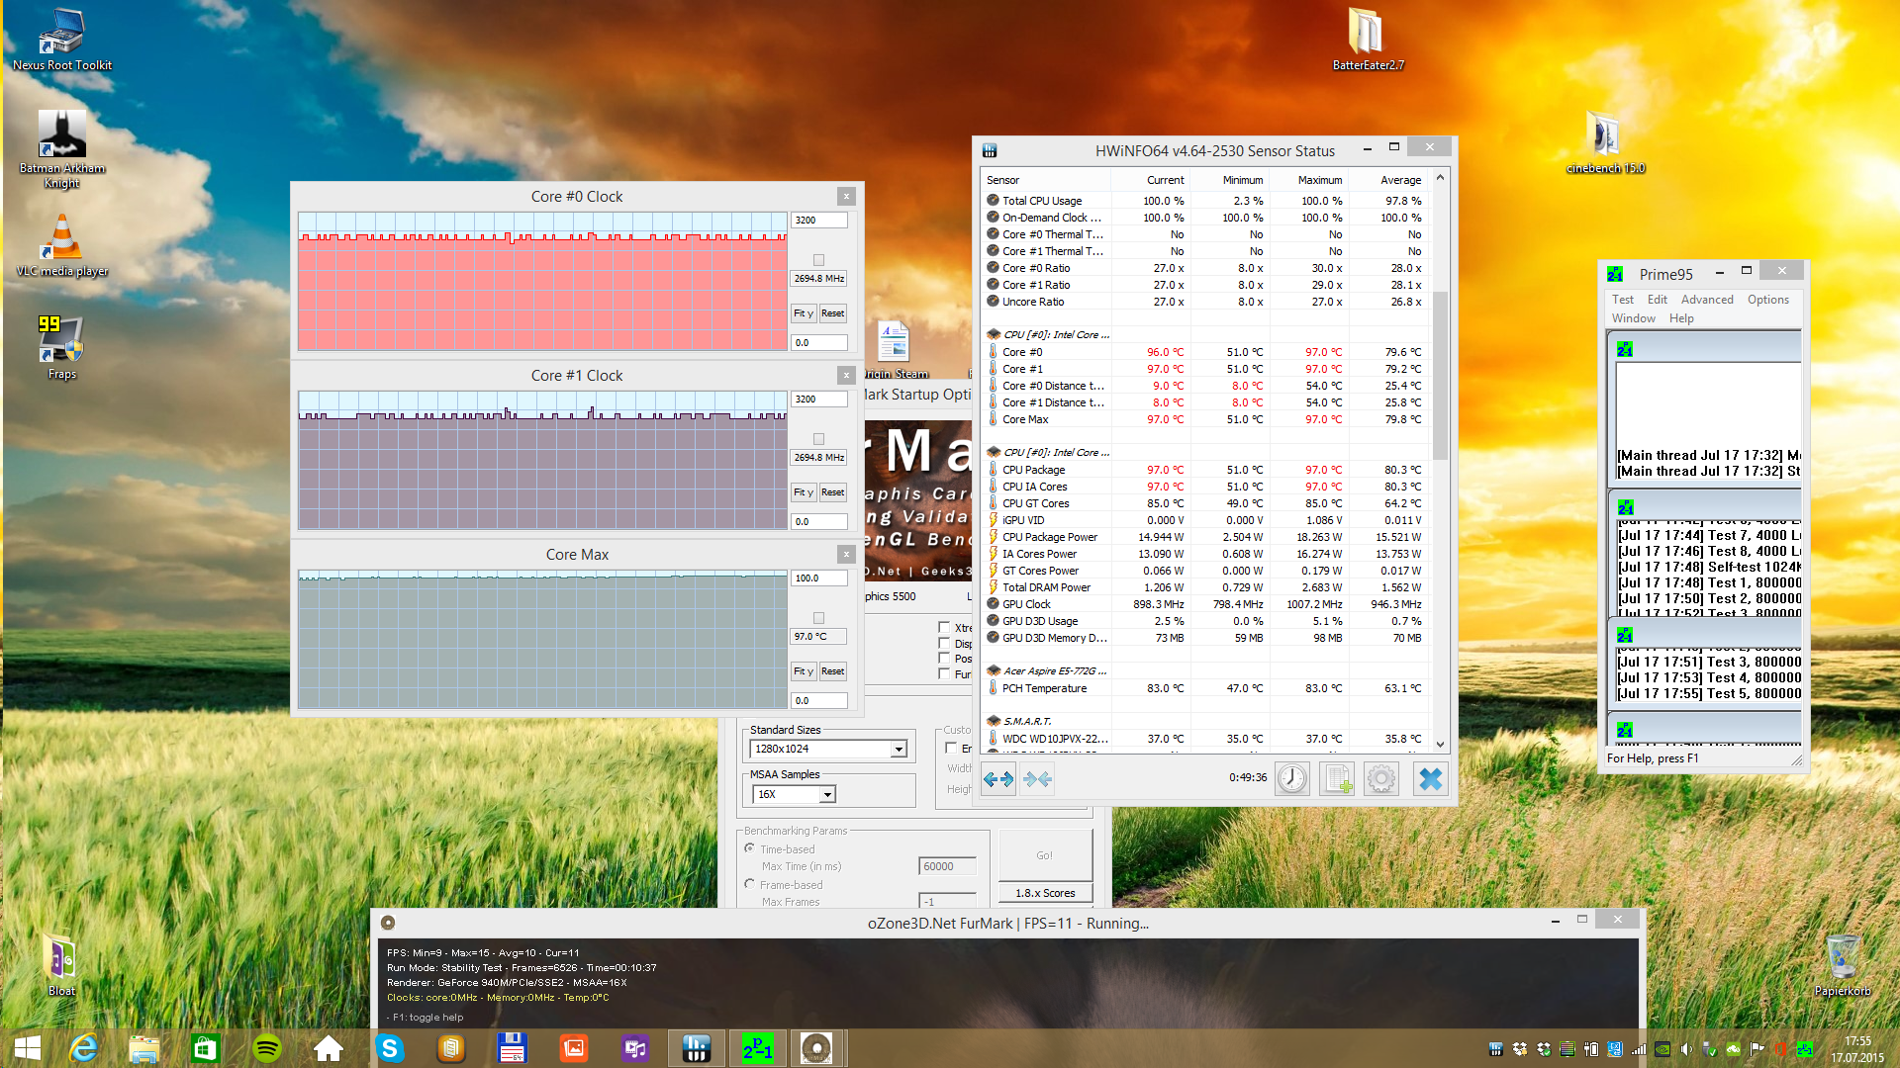Open Prime95 Options menu
Image resolution: width=1900 pixels, height=1068 pixels.
click(x=1767, y=300)
